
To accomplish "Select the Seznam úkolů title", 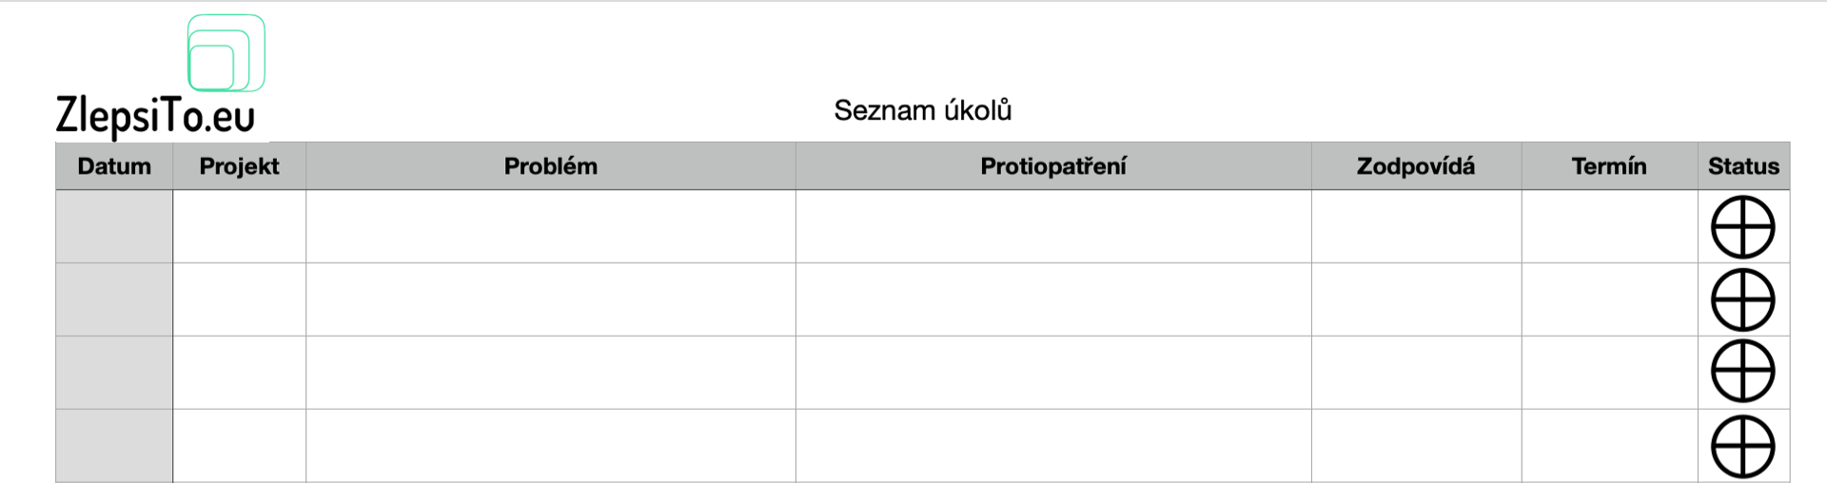I will coord(922,110).
